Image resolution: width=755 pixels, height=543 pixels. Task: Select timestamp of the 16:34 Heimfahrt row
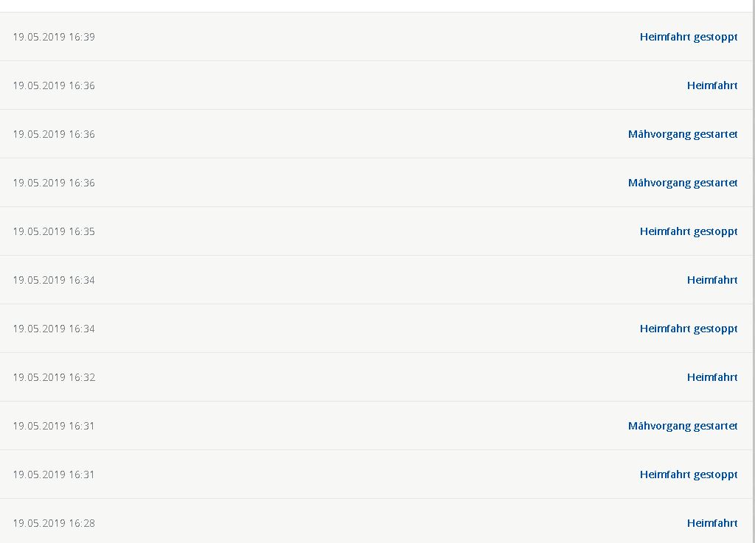[54, 280]
